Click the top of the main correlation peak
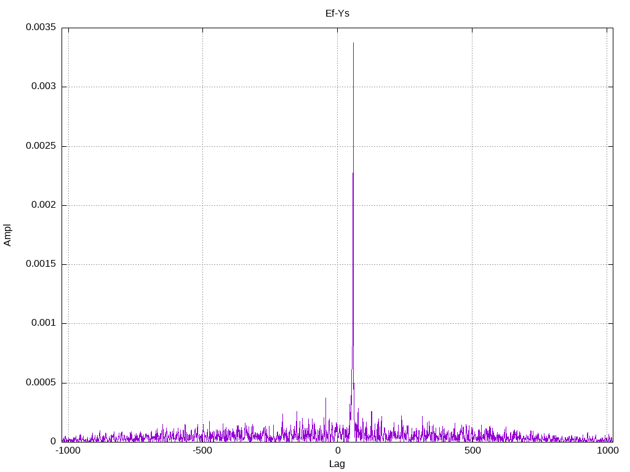This screenshot has width=630, height=472. 353,43
